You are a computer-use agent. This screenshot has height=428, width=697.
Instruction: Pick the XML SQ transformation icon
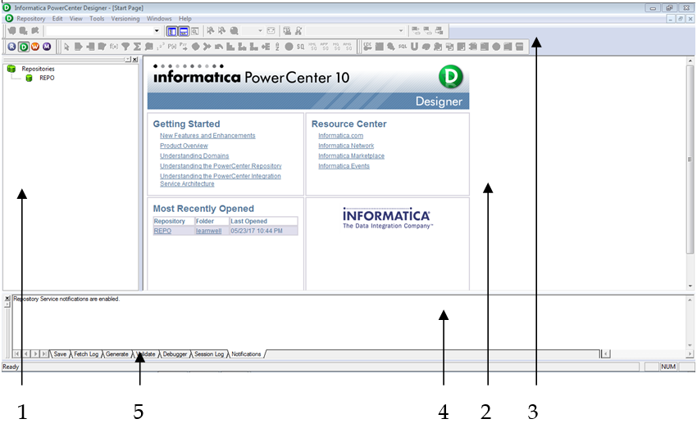point(313,47)
